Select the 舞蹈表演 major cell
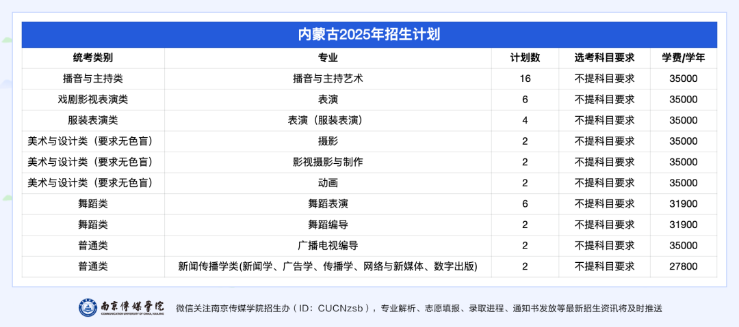The image size is (739, 327). click(328, 203)
